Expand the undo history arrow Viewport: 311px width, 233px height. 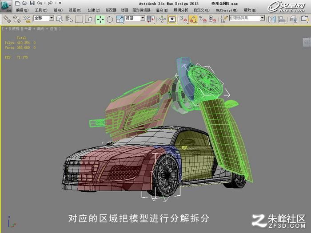45,3
